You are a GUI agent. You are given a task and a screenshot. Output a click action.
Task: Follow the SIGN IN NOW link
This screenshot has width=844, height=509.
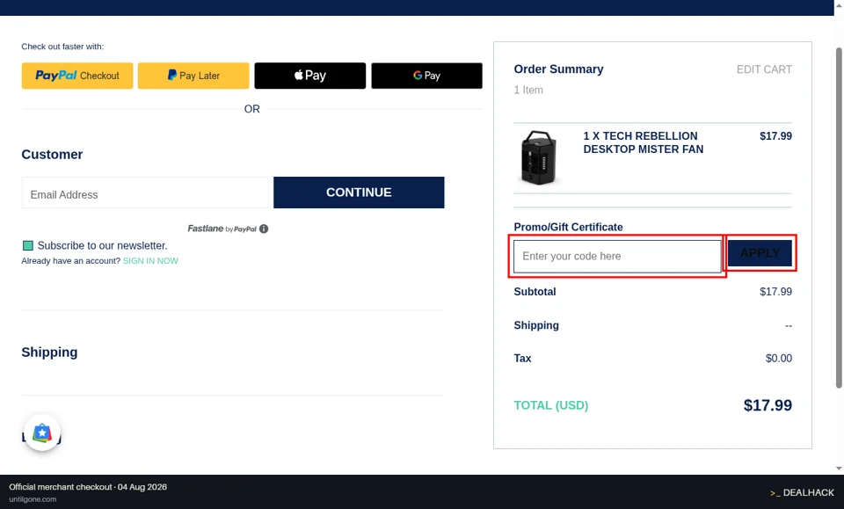coord(150,261)
